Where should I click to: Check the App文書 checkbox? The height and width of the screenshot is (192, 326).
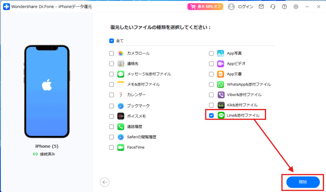(211, 74)
